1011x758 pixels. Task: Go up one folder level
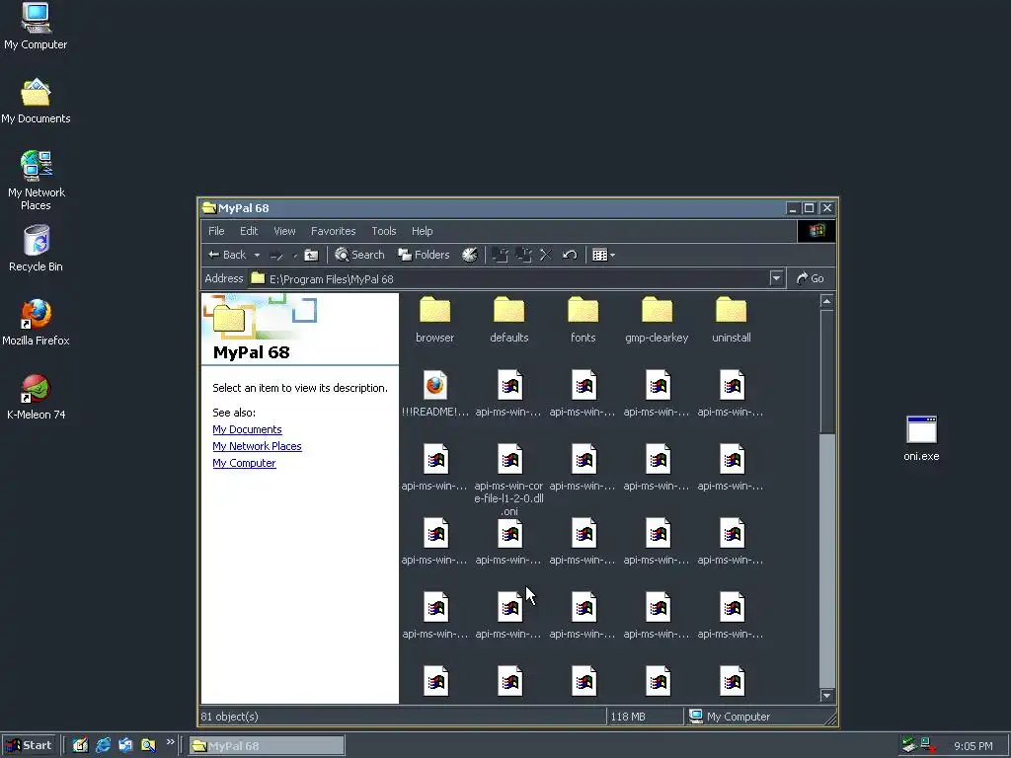tap(311, 256)
